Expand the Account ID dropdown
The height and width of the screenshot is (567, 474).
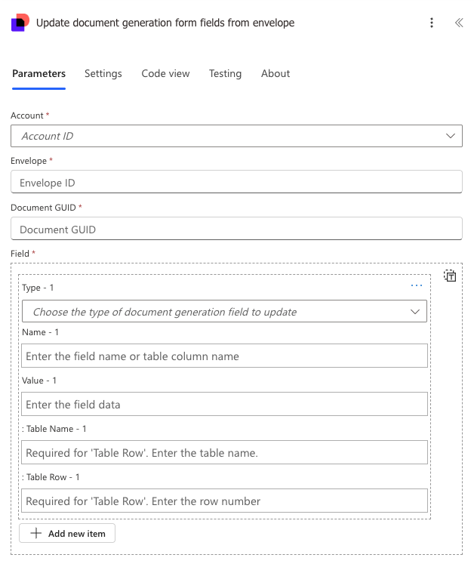tap(450, 136)
